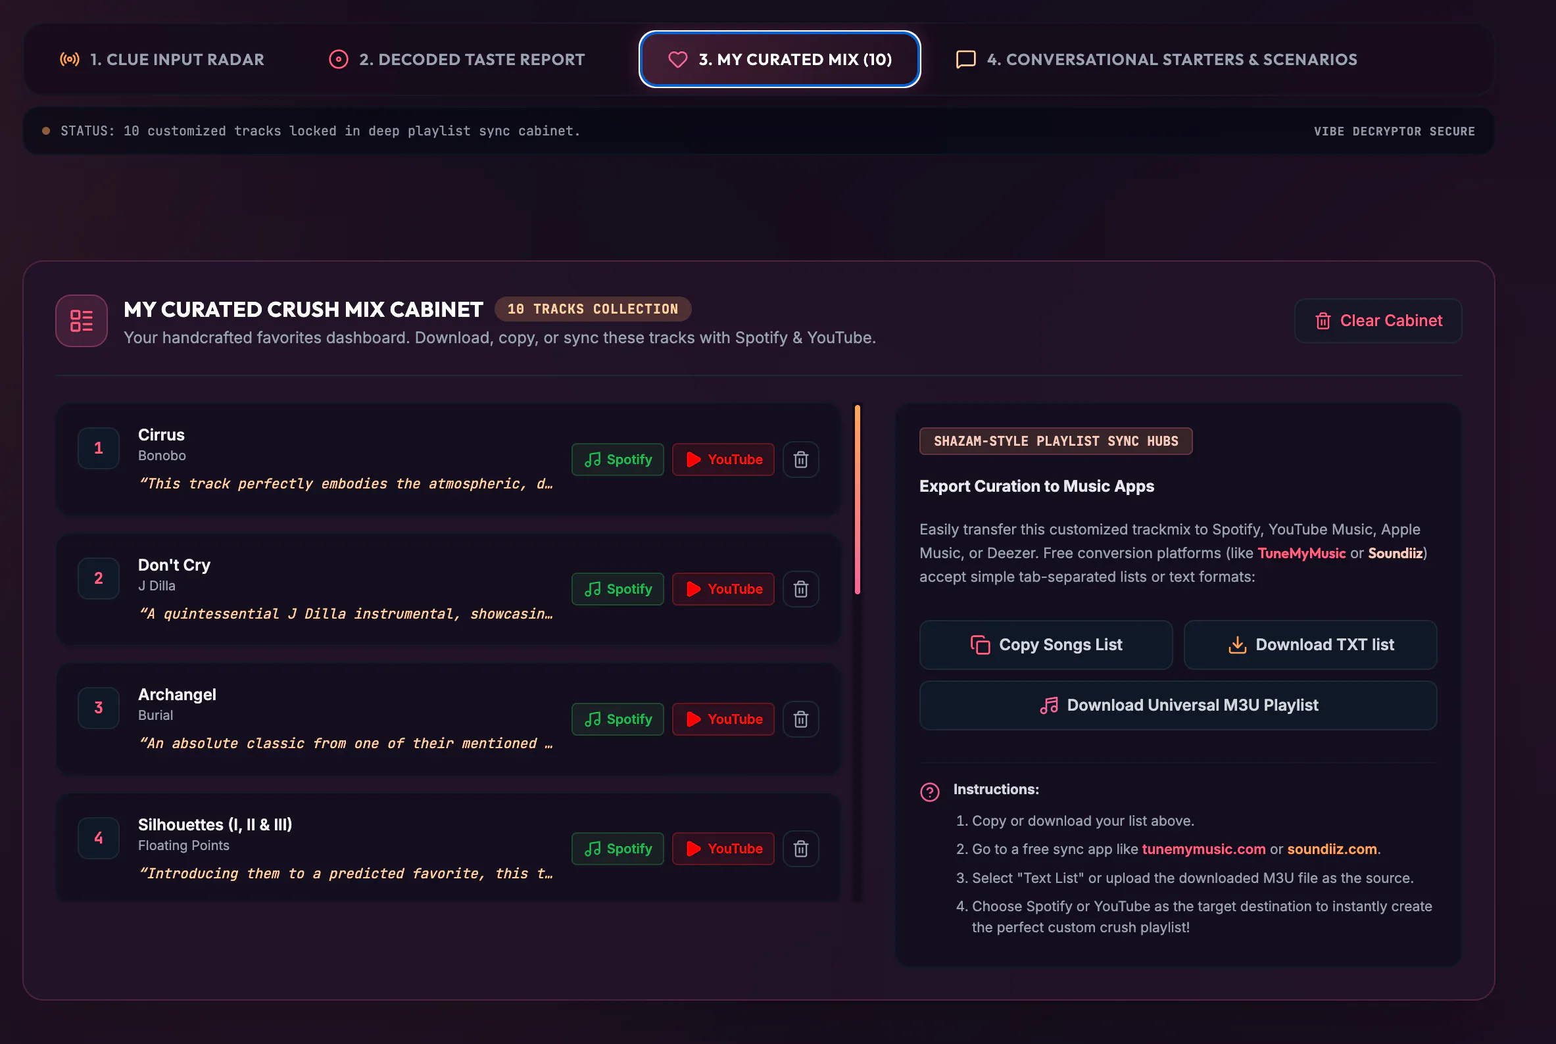Click track number 2 badge for Don't Cry
This screenshot has width=1556, height=1044.
pyautogui.click(x=99, y=578)
